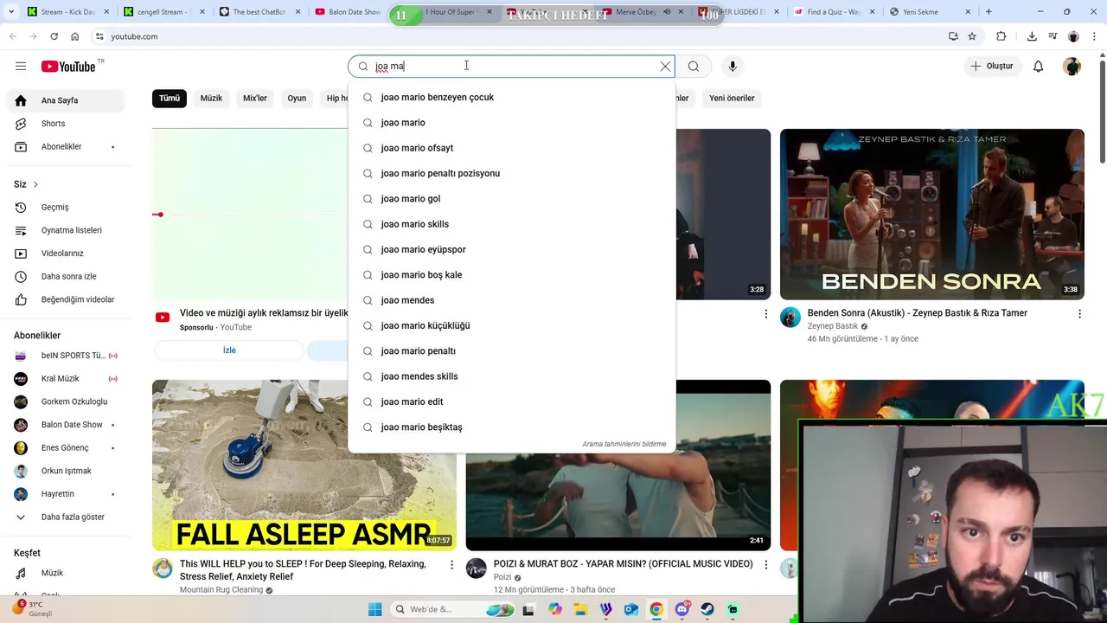This screenshot has width=1107, height=623.
Task: Open the YouTube hamburger guide menu
Action: [21, 67]
